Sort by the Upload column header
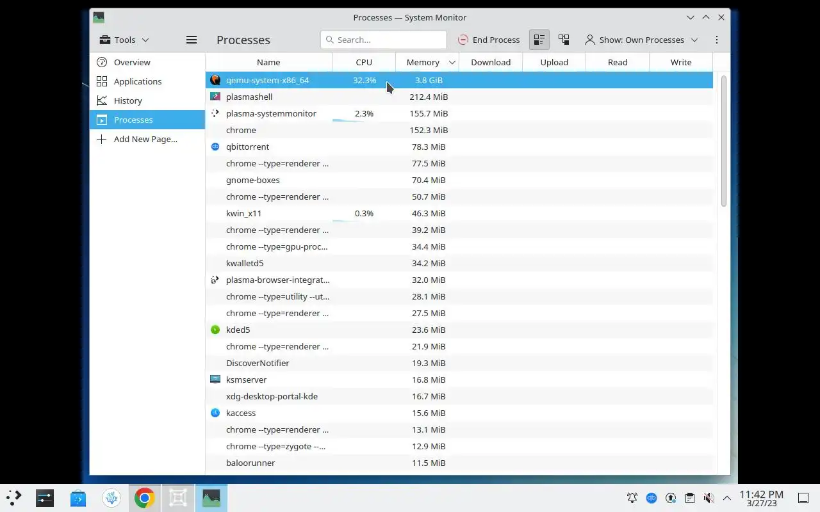Image resolution: width=820 pixels, height=512 pixels. coord(554,62)
